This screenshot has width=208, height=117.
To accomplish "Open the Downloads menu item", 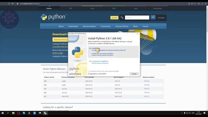I will coord(73,26).
